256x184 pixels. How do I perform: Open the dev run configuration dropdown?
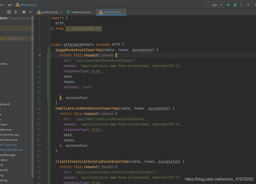point(215,5)
